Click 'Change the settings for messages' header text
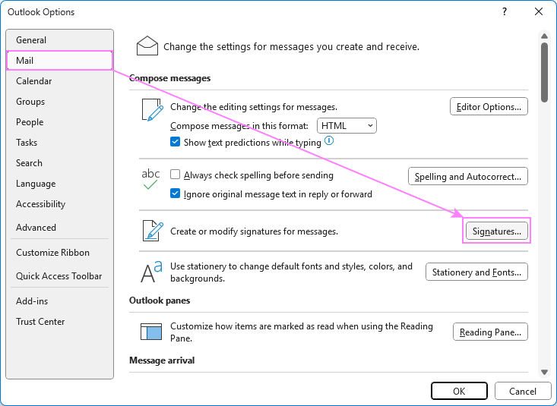Screen dimensions: 557x406 291,47
